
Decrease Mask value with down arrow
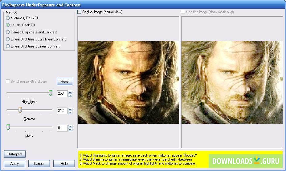point(70,130)
